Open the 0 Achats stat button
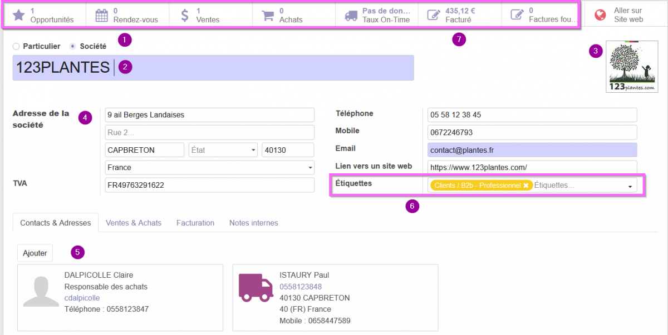 click(x=293, y=15)
